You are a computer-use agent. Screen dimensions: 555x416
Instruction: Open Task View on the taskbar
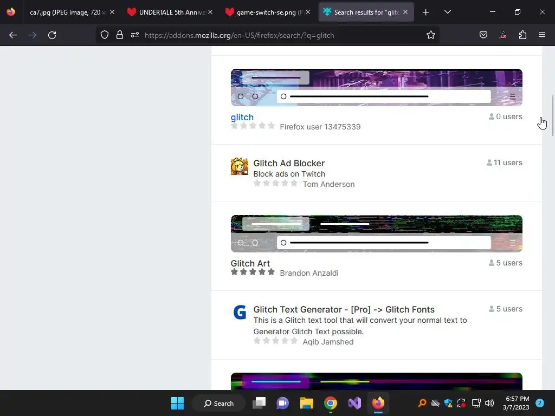click(x=259, y=403)
